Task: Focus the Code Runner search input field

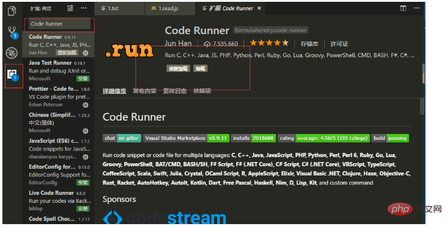Action: pyautogui.click(x=59, y=24)
